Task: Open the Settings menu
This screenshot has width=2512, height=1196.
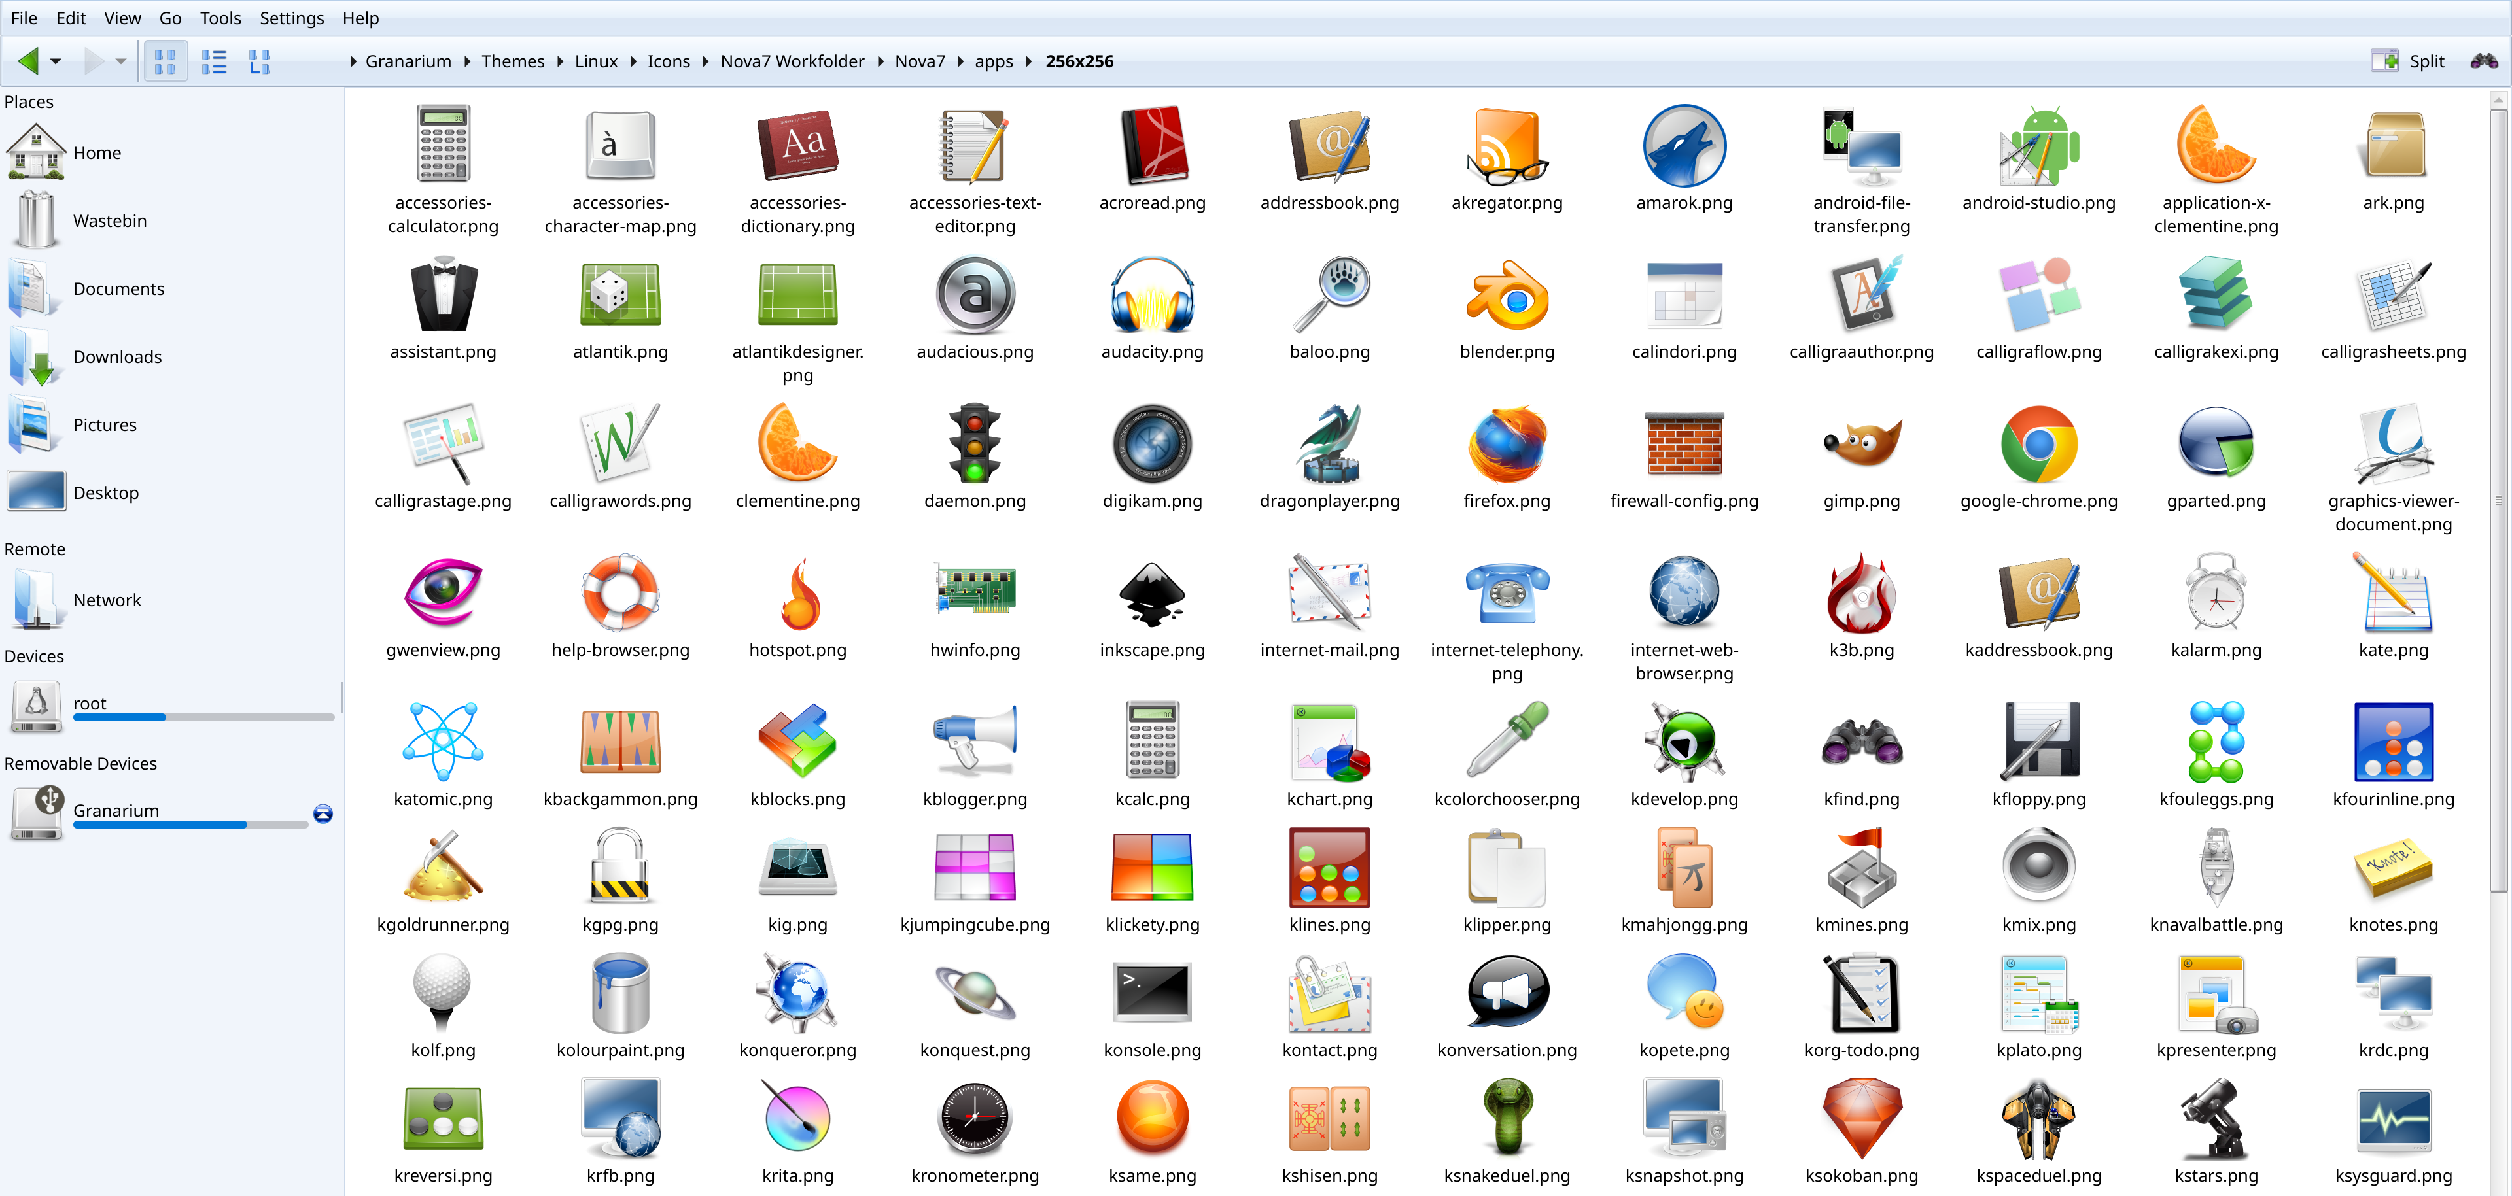Action: click(x=290, y=18)
